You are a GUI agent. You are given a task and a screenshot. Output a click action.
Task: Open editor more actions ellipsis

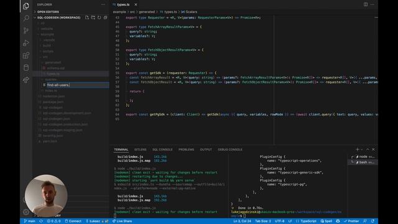[x=372, y=4]
